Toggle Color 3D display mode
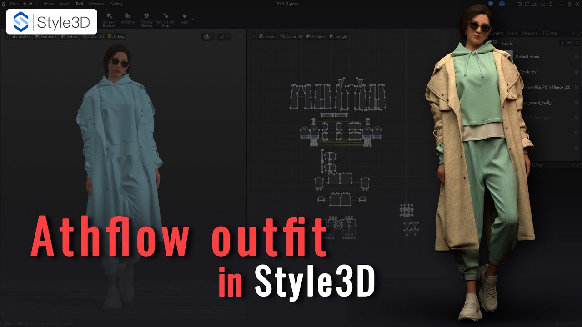Viewport: 582px width, 327px height. (93, 36)
